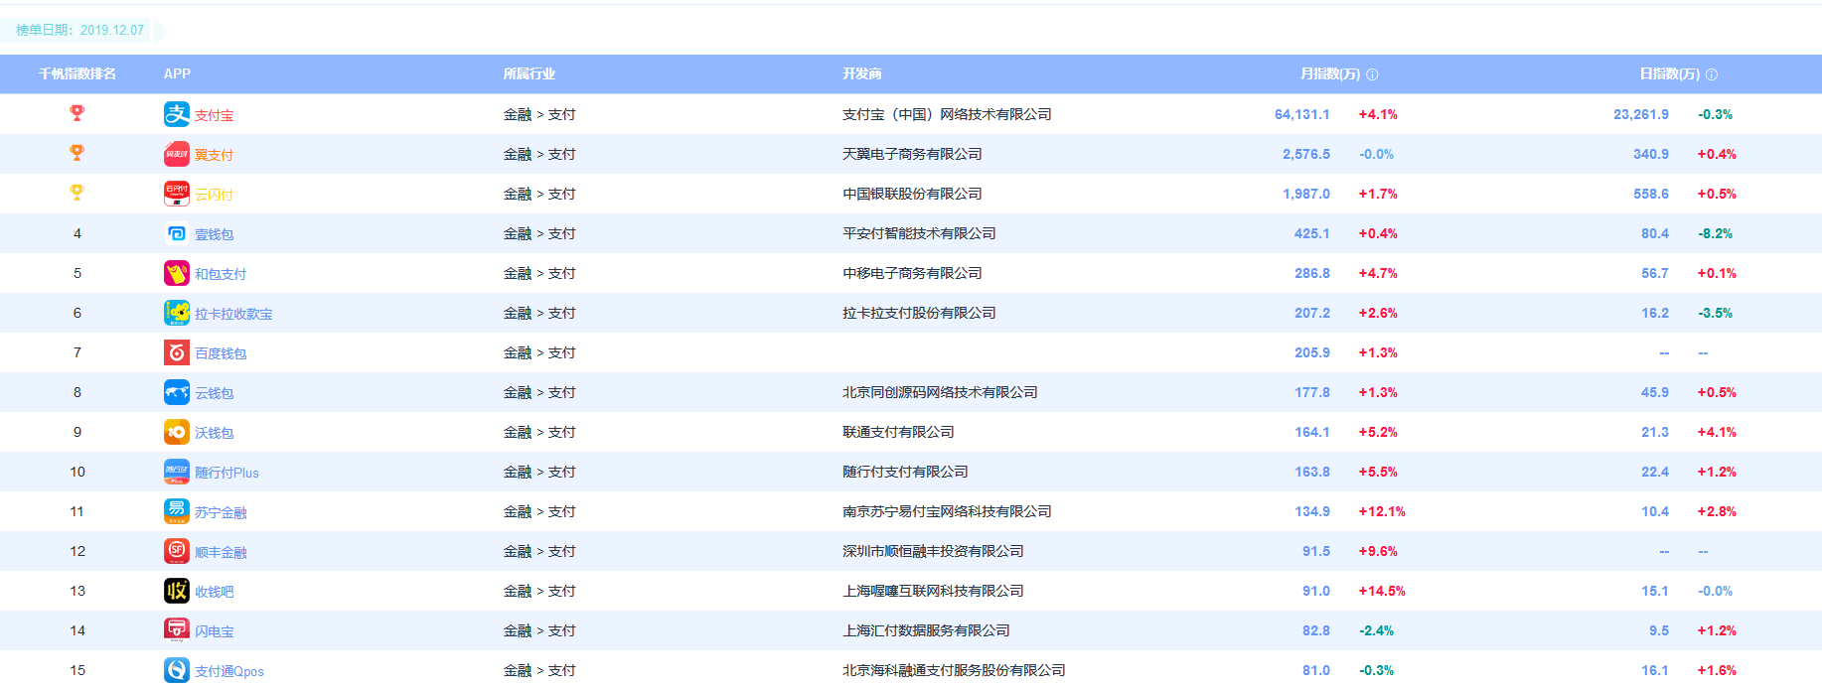Click the 顺丰金融 app icon

[177, 551]
